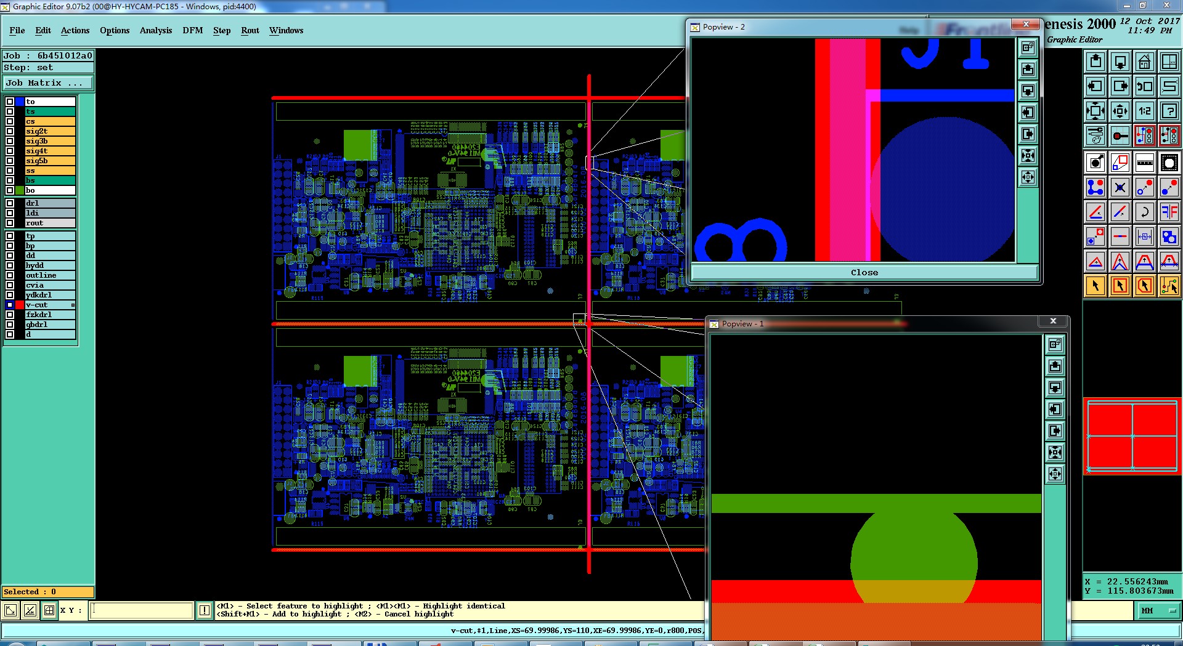Select the polygon area selection tool

pos(1145,286)
